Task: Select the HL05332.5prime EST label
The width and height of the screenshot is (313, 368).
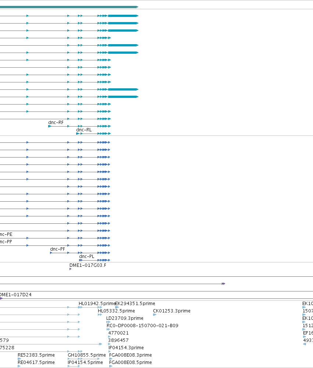Action: 116,311
